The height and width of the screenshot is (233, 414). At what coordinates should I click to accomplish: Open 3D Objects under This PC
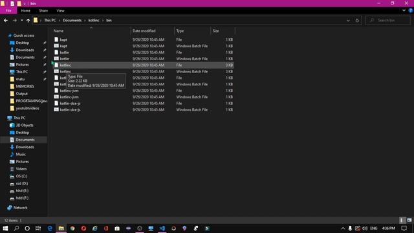pyautogui.click(x=25, y=125)
